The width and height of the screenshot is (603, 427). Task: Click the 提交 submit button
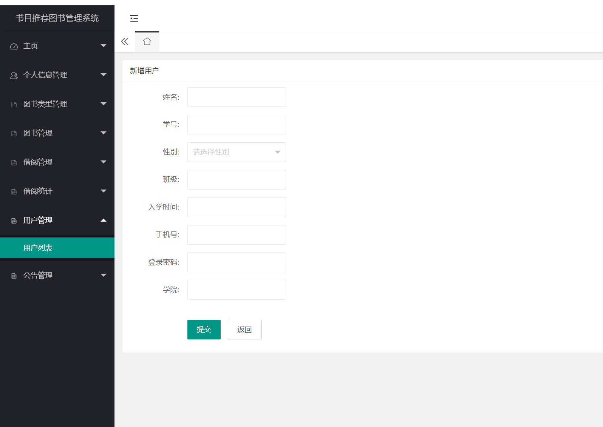coord(204,330)
